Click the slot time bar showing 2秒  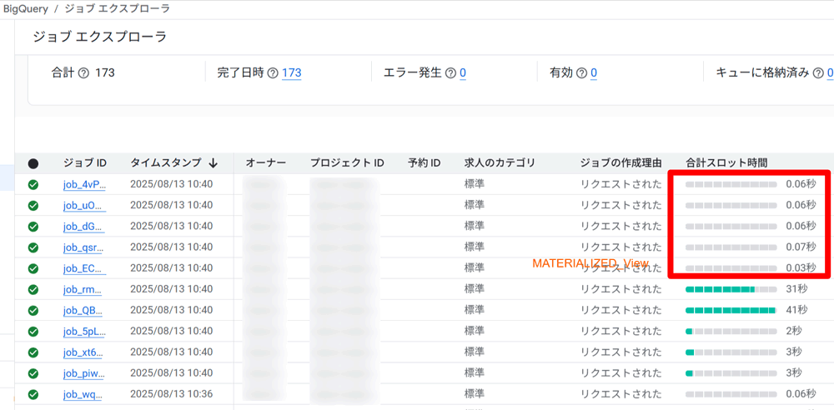731,332
